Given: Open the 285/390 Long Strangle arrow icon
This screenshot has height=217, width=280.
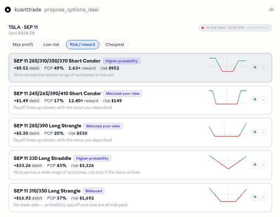Looking at the screenshot, I should [254, 133].
